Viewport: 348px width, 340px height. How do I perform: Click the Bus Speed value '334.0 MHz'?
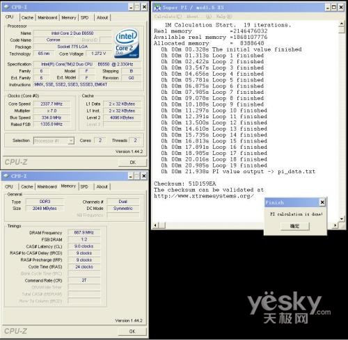tap(52, 118)
